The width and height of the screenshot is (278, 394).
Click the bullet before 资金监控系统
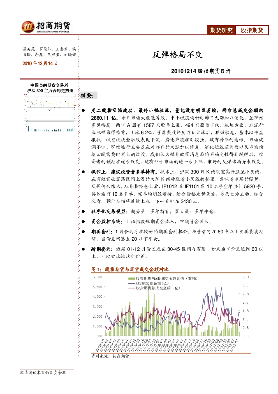pyautogui.click(x=83, y=222)
